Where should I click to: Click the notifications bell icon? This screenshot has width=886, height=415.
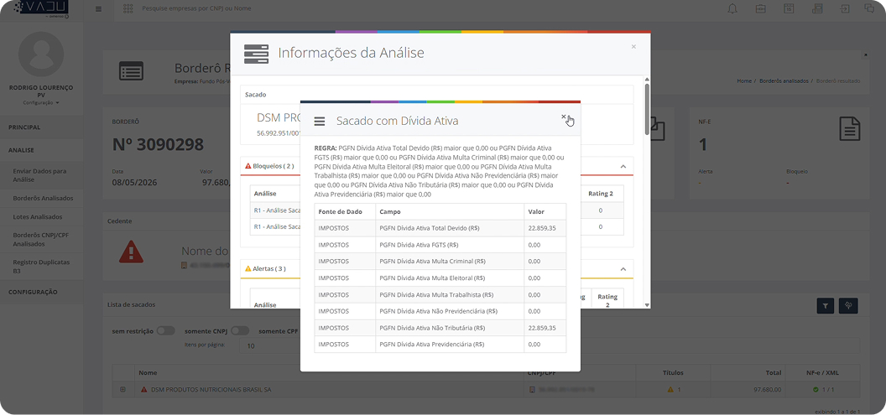(732, 8)
